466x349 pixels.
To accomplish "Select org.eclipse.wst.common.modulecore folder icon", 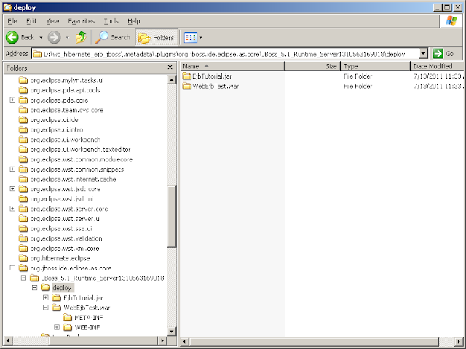I will click(x=23, y=159).
